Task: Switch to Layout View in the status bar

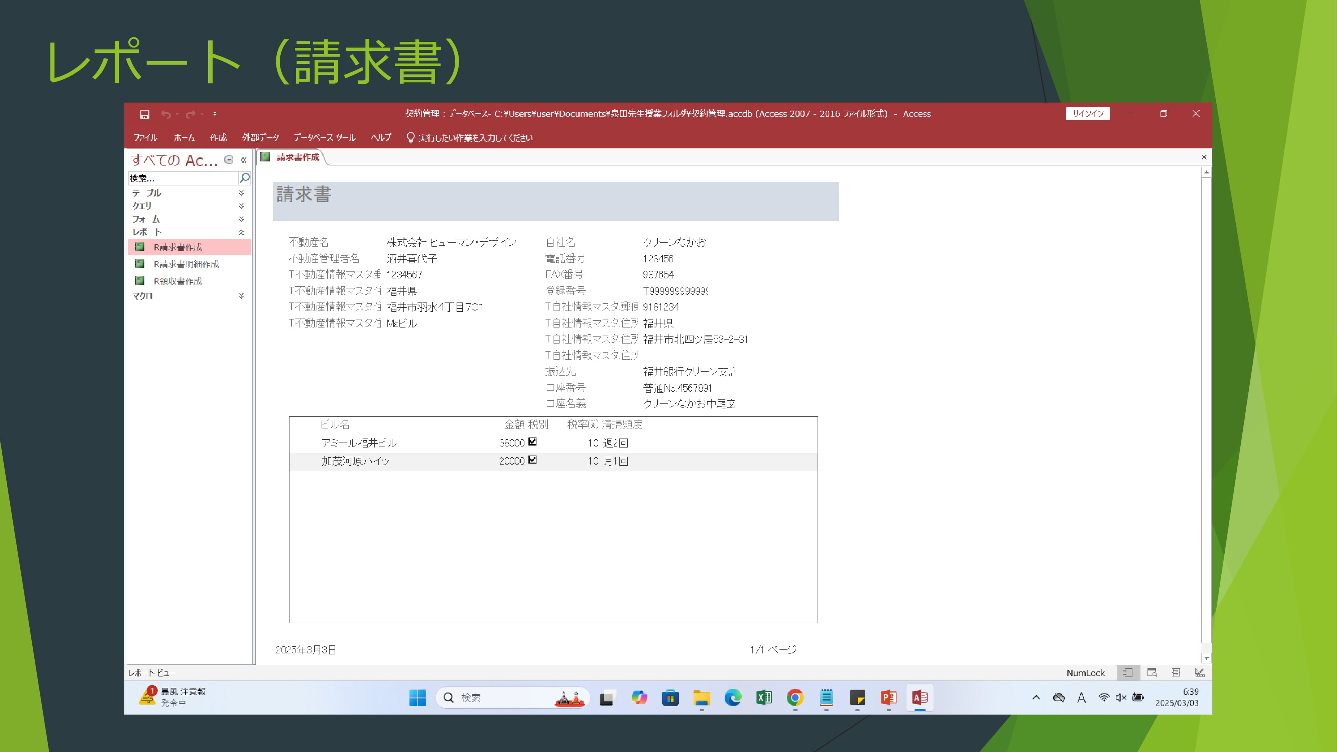Action: click(1176, 672)
